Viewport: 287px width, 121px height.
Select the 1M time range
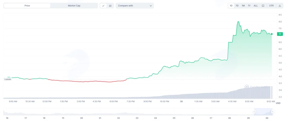pos(243,6)
